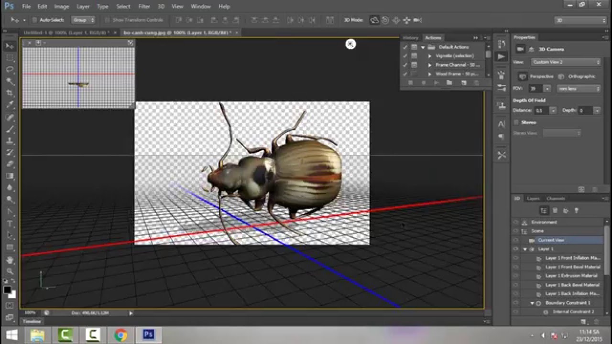The height and width of the screenshot is (344, 612).
Task: Open the Image menu
Action: [61, 6]
